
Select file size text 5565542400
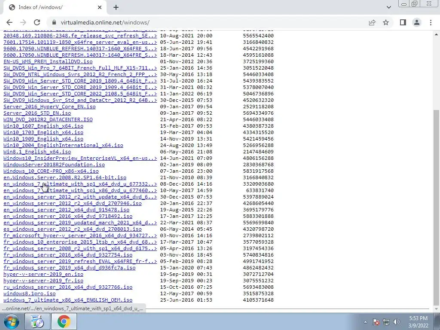pos(258,36)
